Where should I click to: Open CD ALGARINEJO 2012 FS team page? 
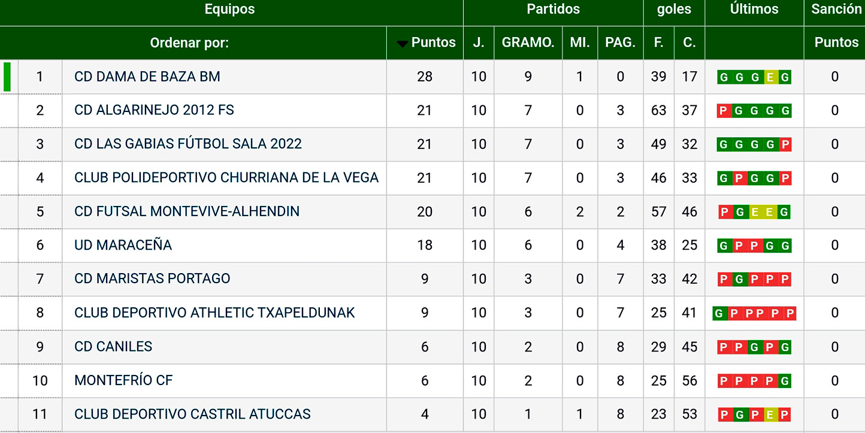coord(154,110)
